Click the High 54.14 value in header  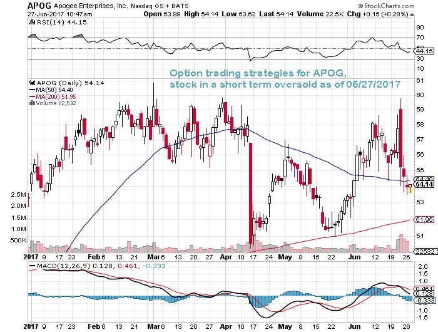pos(201,14)
